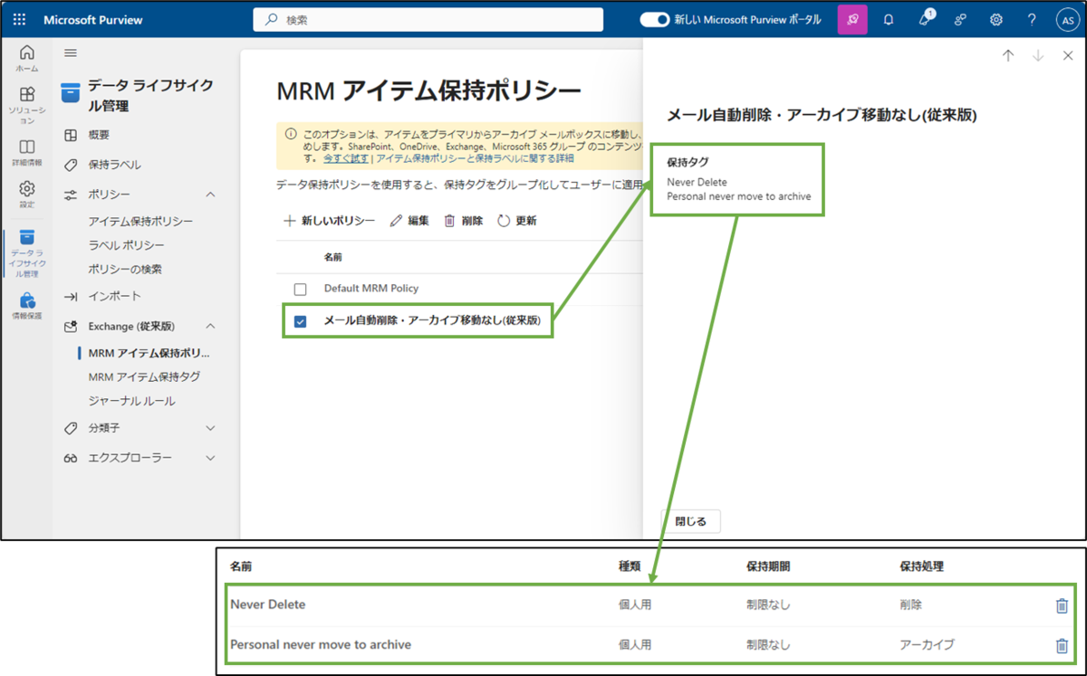Open the app launcher waffle icon

(x=20, y=19)
